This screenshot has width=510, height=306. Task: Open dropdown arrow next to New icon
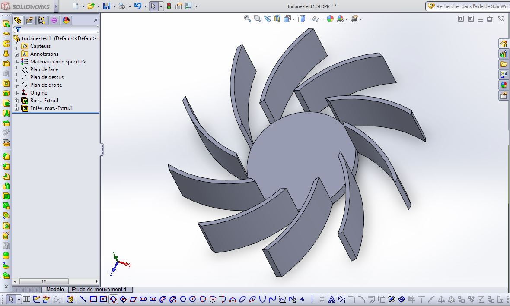pos(83,6)
